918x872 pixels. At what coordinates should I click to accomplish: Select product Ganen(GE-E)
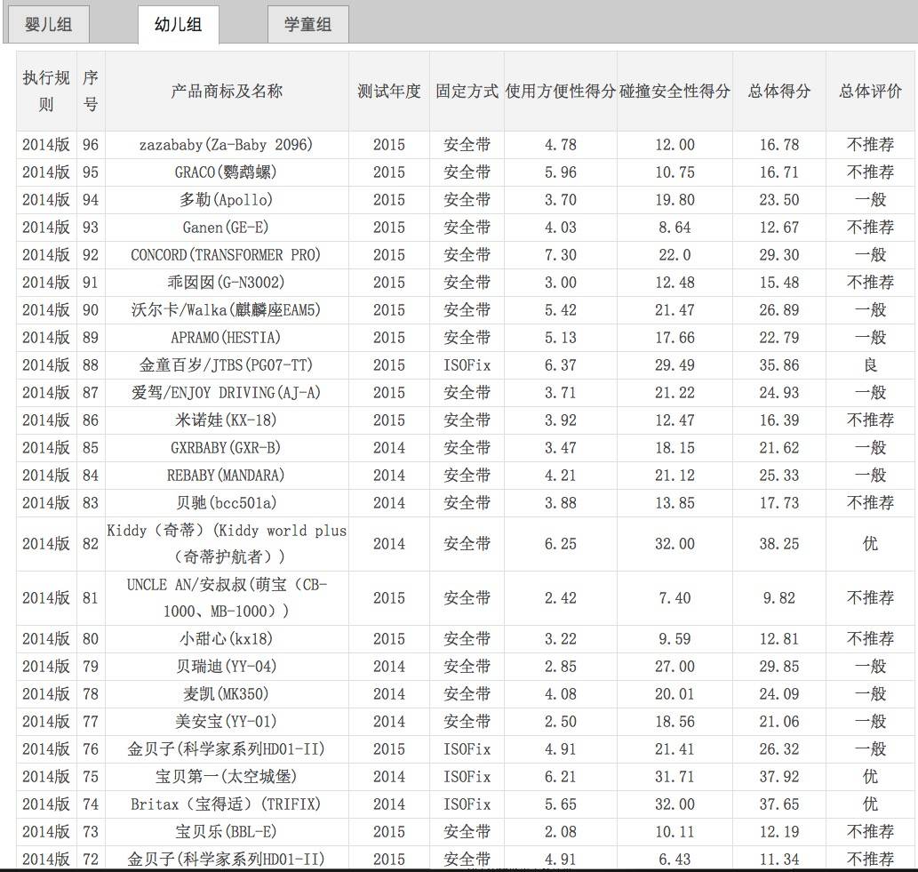[x=227, y=228]
